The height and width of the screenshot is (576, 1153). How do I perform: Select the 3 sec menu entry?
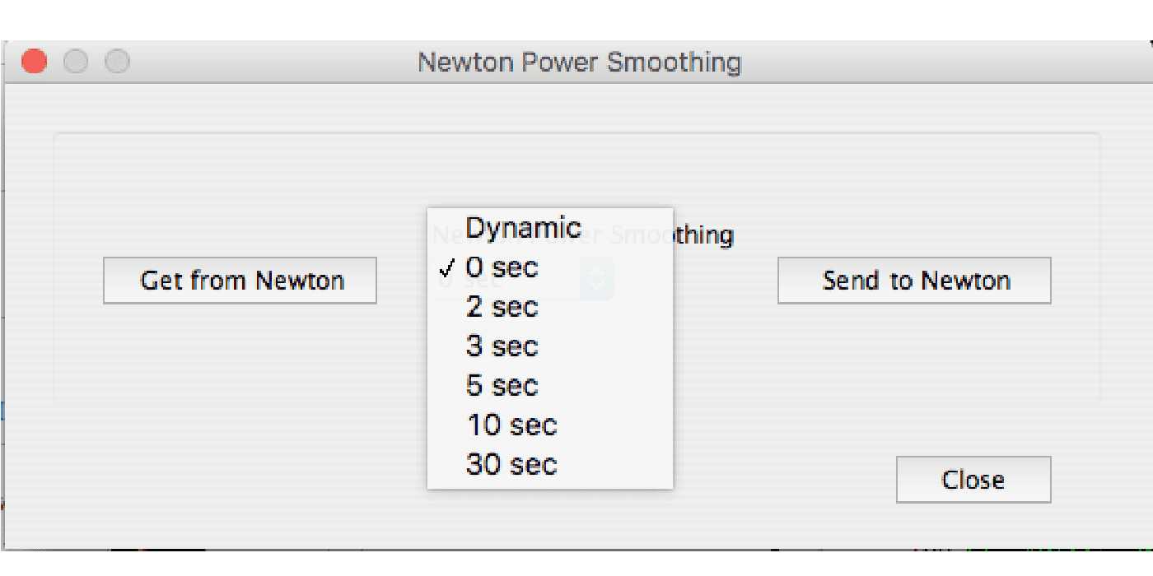502,346
